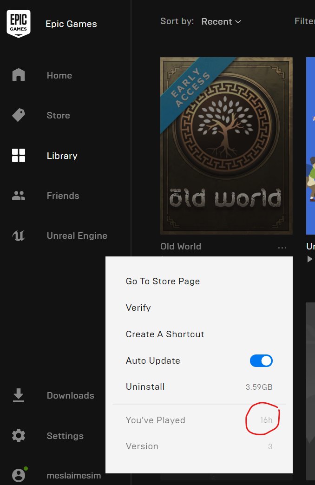Open the Store section label
Screen dimensions: 315x485
58,115
